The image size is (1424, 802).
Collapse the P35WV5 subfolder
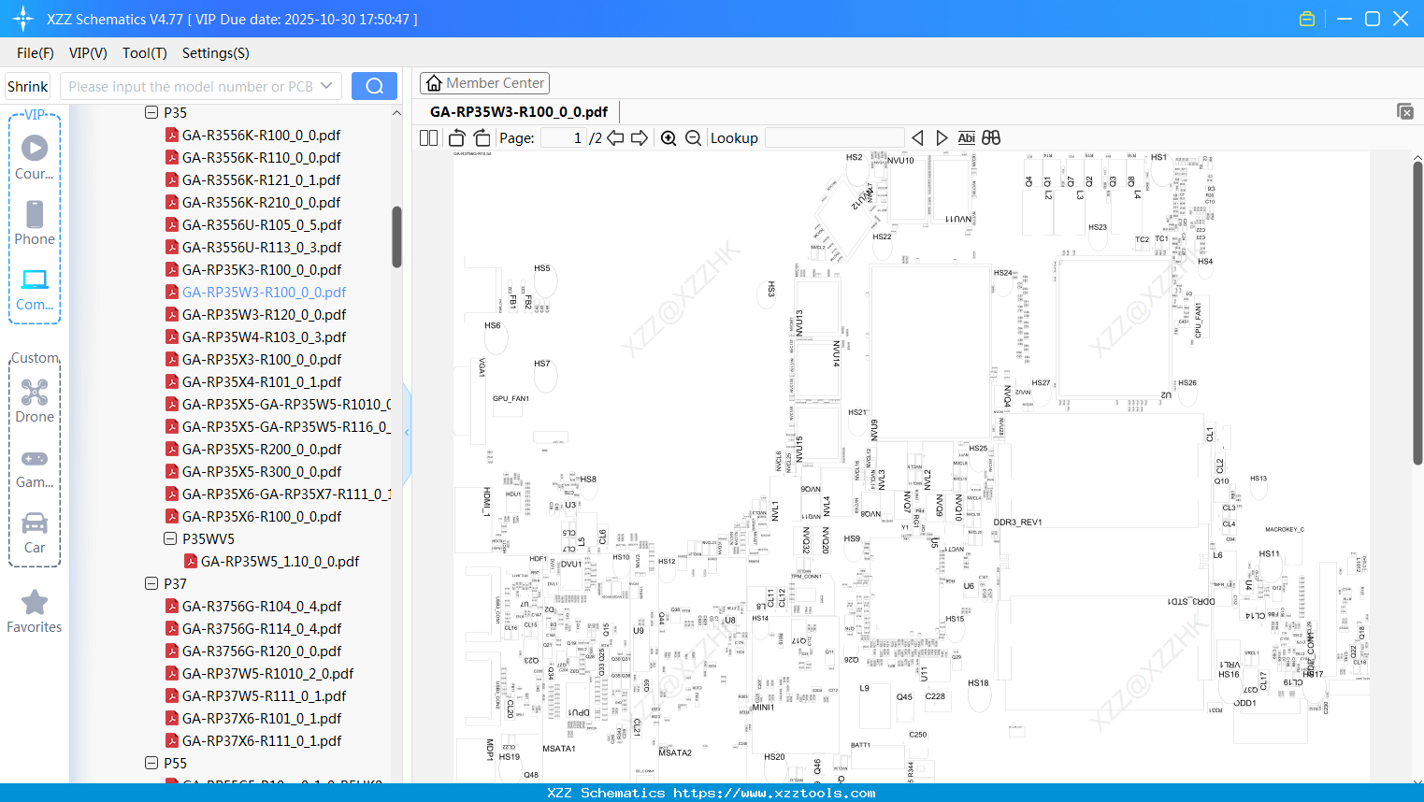[170, 538]
